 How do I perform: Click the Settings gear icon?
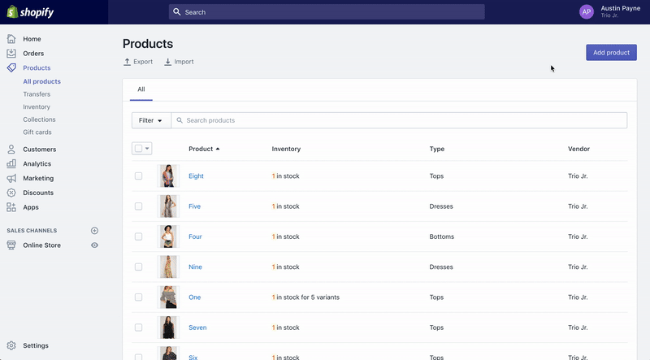11,345
